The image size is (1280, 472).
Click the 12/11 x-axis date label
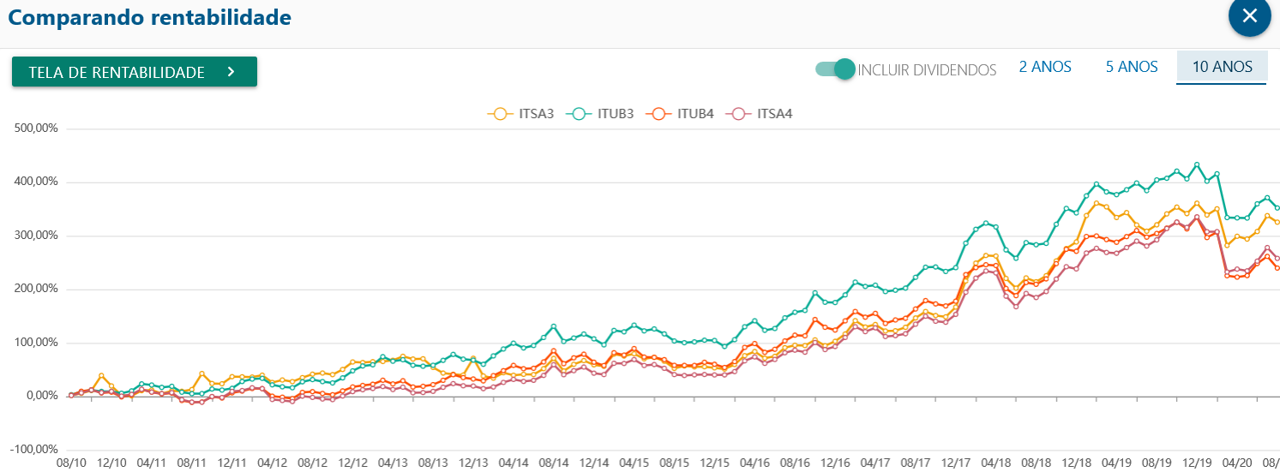click(232, 463)
